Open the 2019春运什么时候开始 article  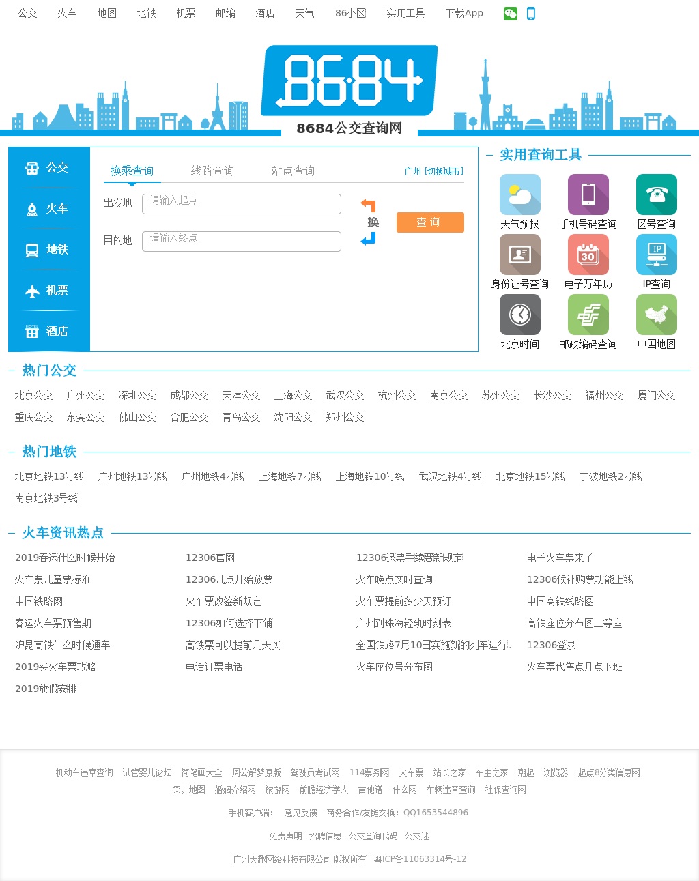point(65,558)
